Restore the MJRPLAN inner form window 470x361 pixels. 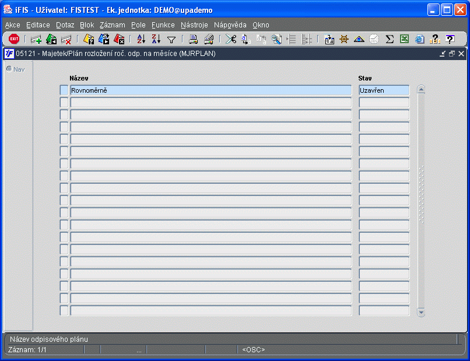coord(452,54)
